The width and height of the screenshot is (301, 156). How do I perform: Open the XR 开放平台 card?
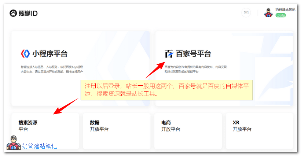pos(260,131)
